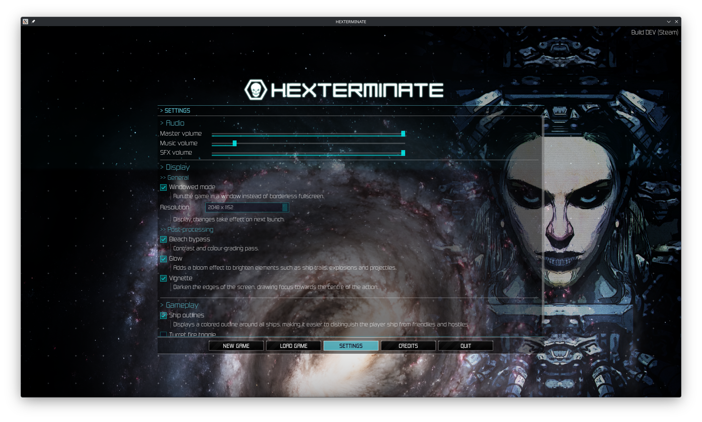The width and height of the screenshot is (702, 422).
Task: Click the Quit button
Action: pyautogui.click(x=465, y=346)
